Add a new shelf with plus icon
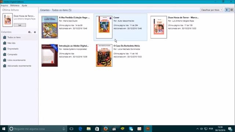Image resolution: width=235 pixels, height=132 pixels. [35, 32]
